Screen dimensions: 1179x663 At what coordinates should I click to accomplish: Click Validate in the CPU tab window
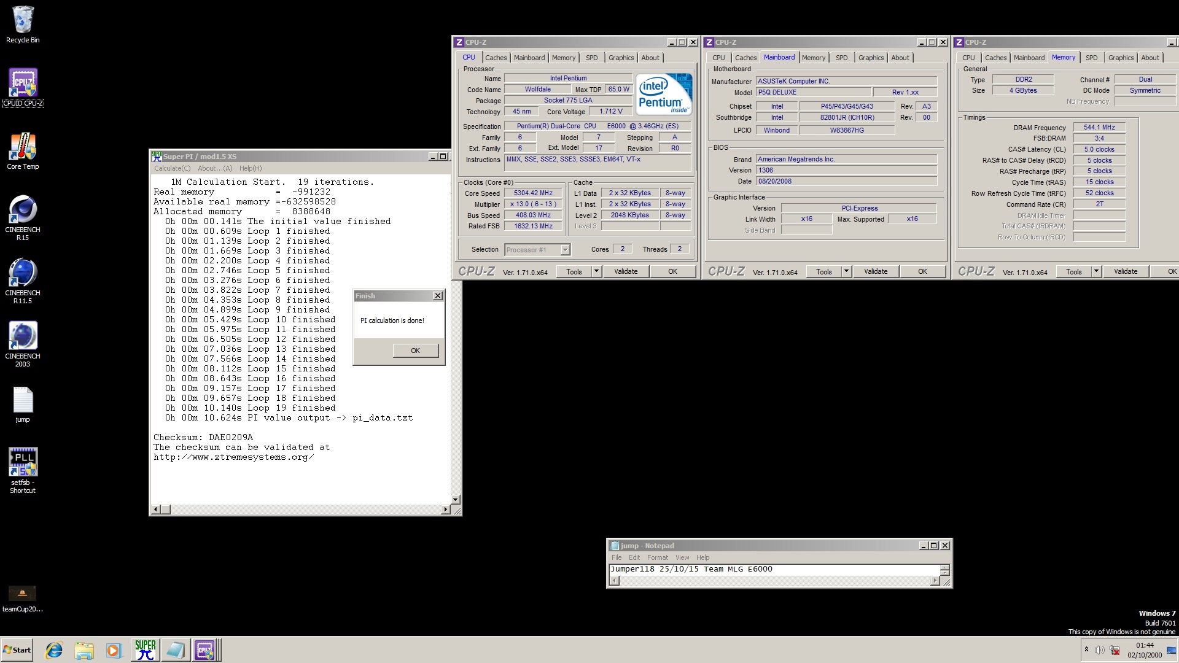click(626, 271)
